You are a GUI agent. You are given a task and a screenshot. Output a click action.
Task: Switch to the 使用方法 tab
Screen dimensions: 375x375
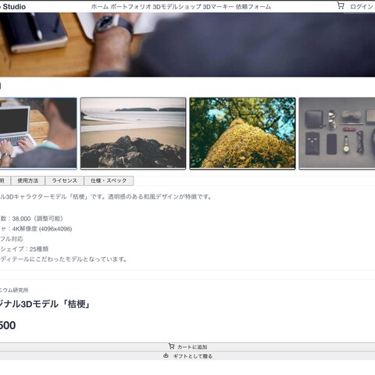28,180
